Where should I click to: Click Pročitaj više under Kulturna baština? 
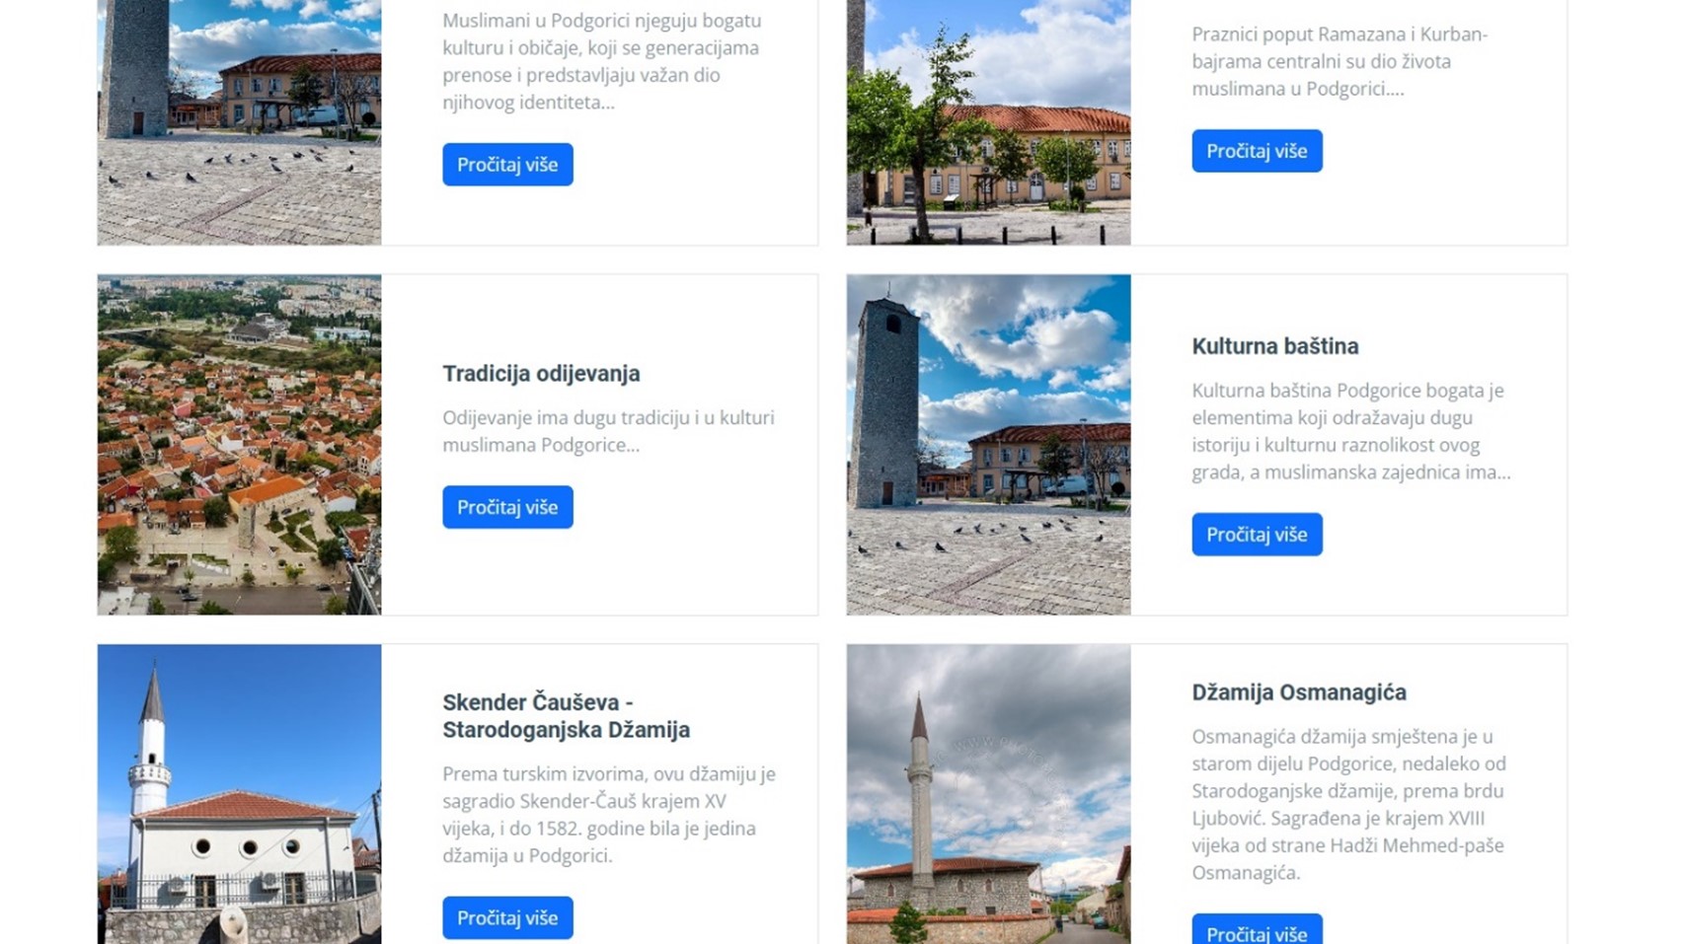pos(1257,535)
